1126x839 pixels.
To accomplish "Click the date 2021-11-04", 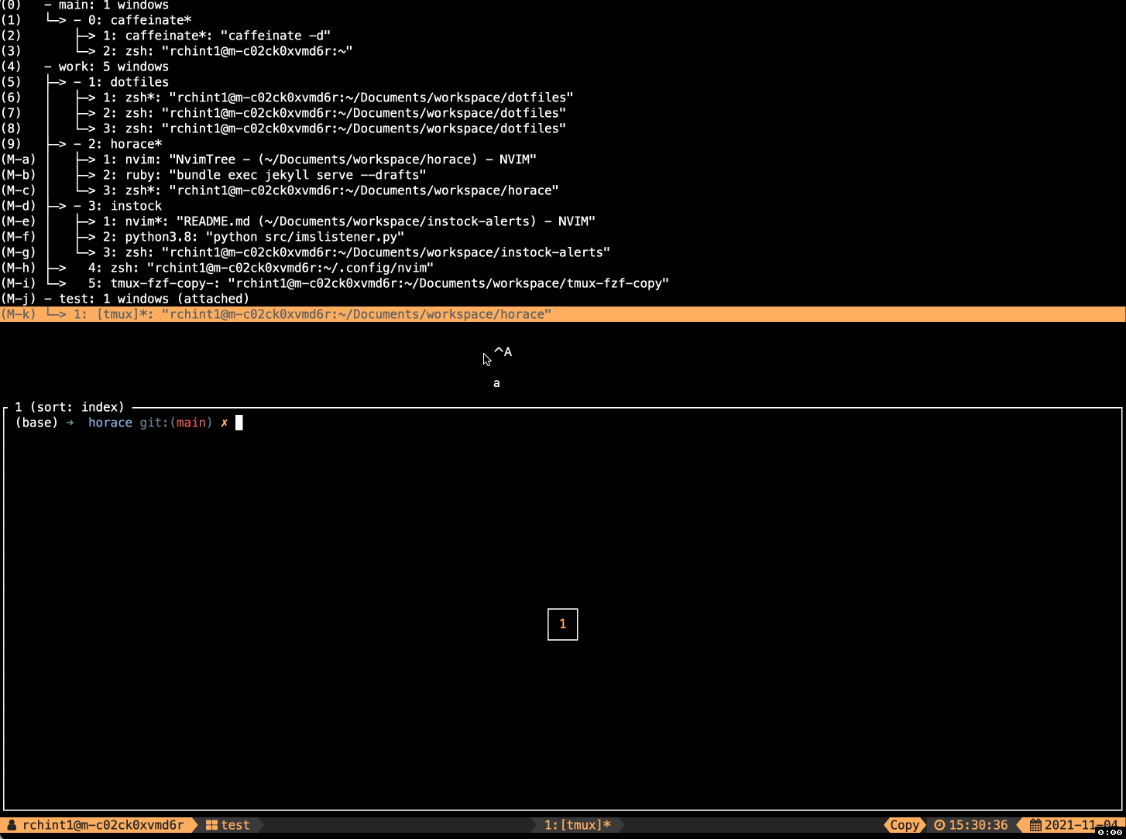I will [x=1081, y=825].
